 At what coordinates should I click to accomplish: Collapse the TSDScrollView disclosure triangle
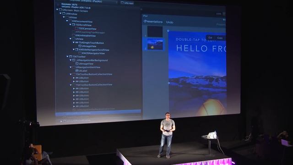coord(70,24)
